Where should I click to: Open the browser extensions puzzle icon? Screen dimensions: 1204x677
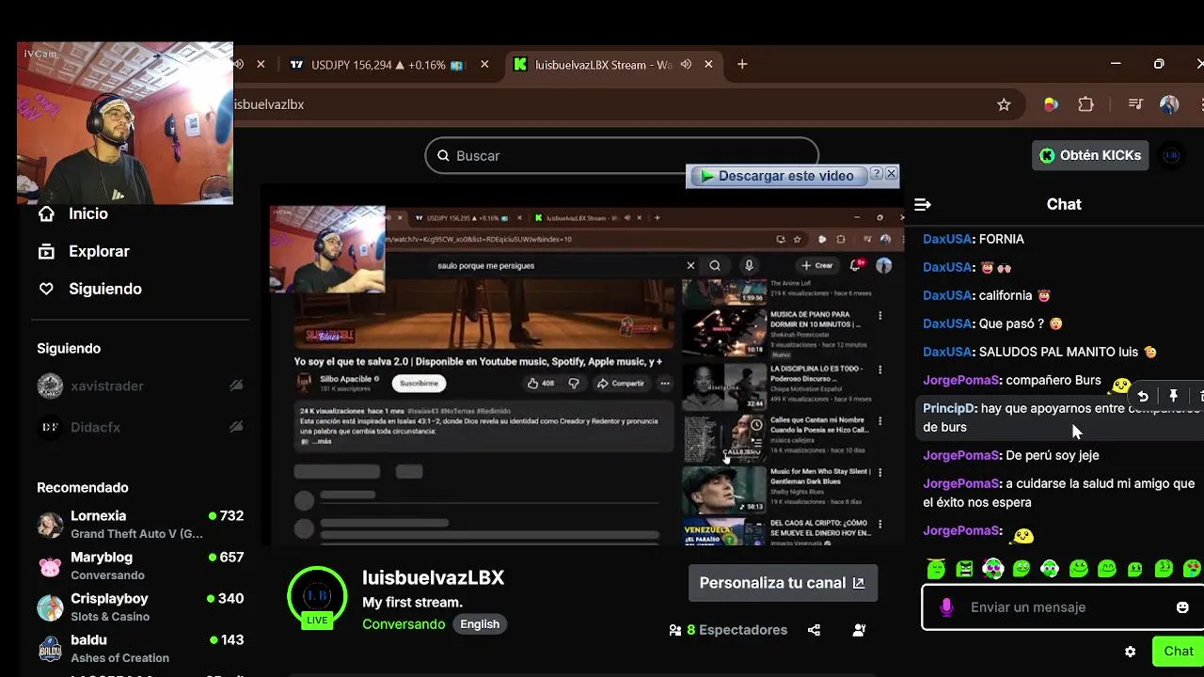point(1086,104)
